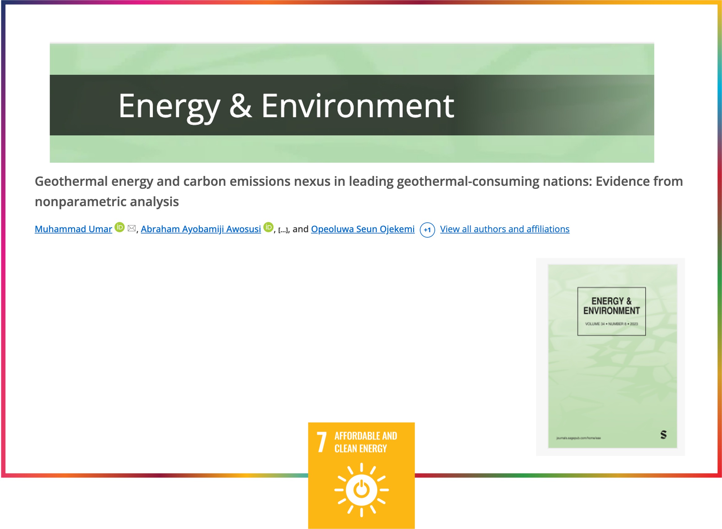Click the Sage S logo on journal cover
Screen dimensions: 722x529
[x=663, y=435]
